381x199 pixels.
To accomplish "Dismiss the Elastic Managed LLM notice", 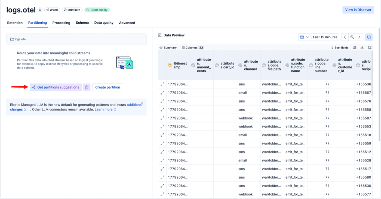I will tap(142, 103).
